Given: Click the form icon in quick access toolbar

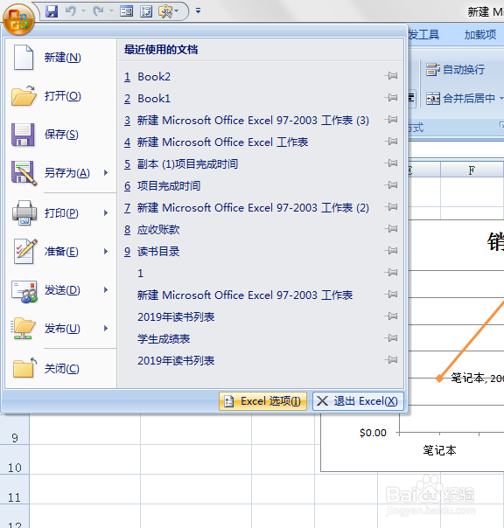Looking at the screenshot, I should 126,11.
